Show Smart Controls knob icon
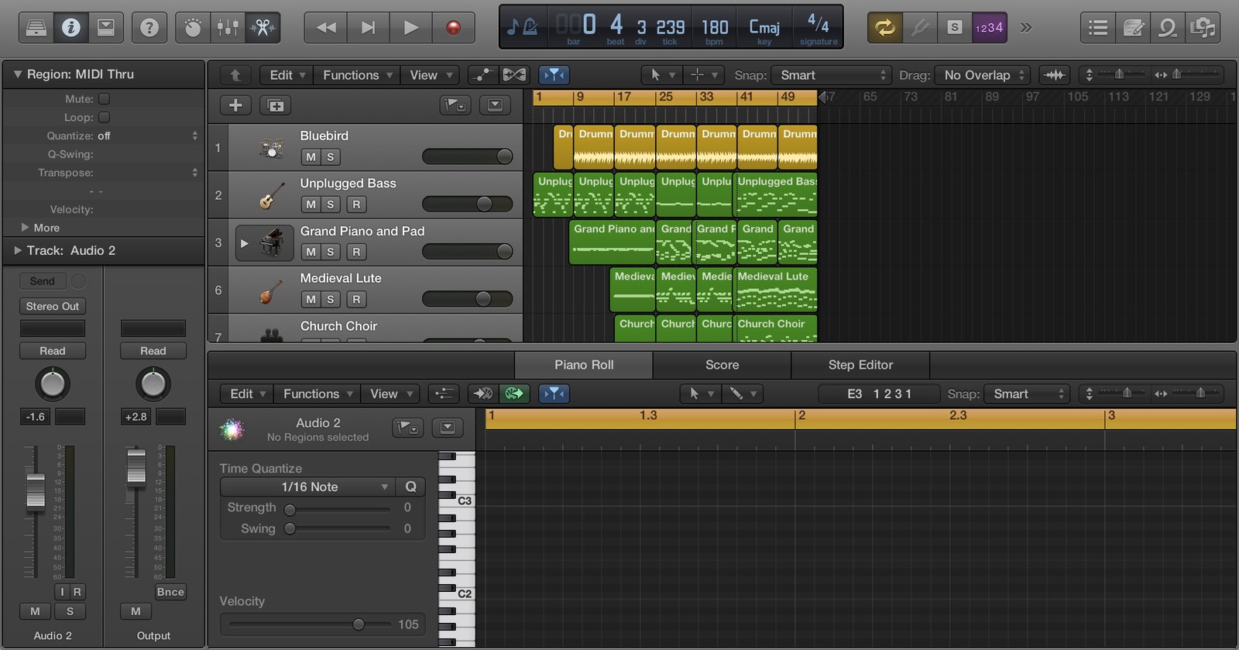The width and height of the screenshot is (1239, 650). click(193, 28)
